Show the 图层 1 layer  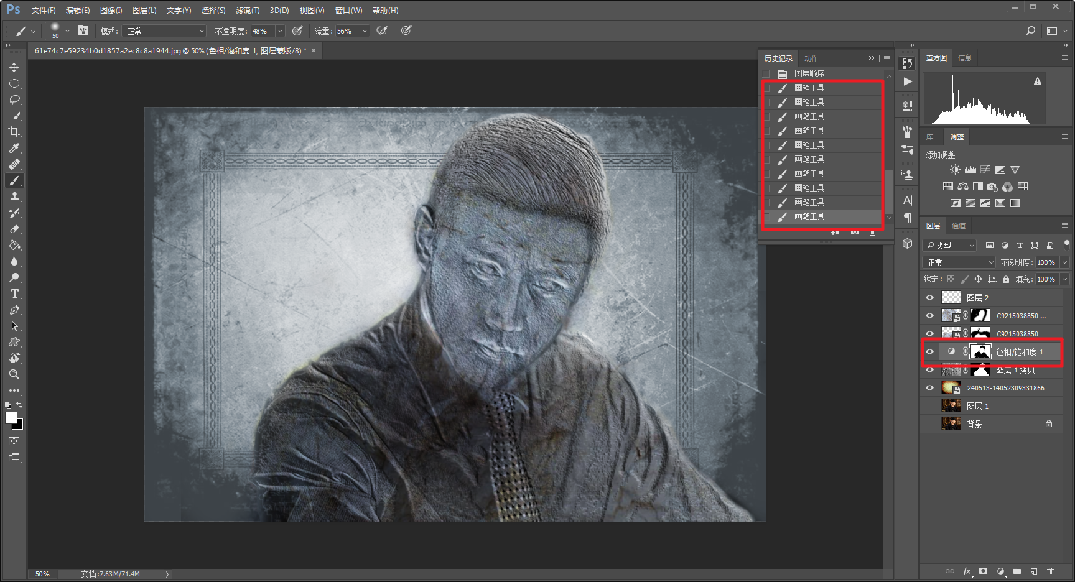[x=930, y=406]
